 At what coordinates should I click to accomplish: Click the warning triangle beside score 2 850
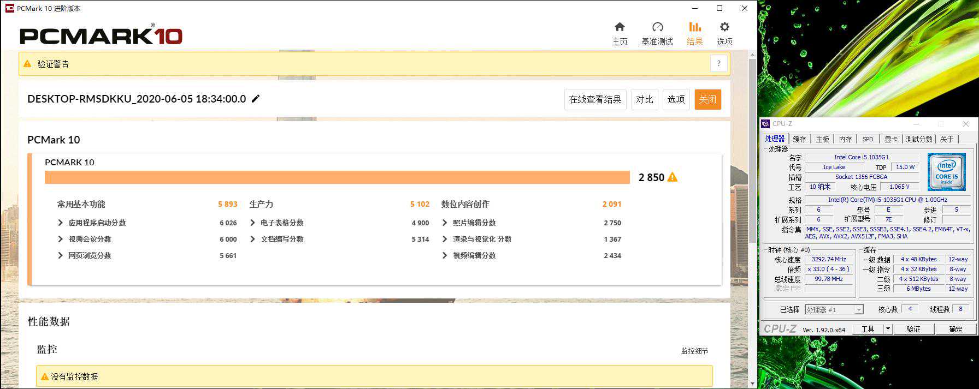point(673,177)
